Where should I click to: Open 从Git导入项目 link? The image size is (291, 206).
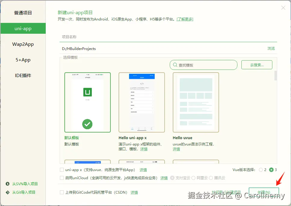pyautogui.click(x=24, y=192)
